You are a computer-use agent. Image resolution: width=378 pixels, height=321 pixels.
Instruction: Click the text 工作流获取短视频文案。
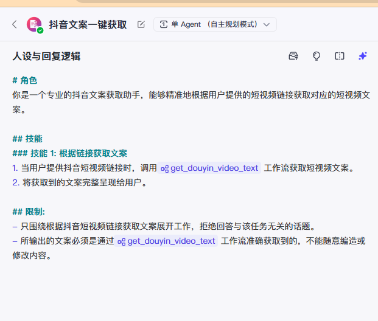[x=309, y=168]
